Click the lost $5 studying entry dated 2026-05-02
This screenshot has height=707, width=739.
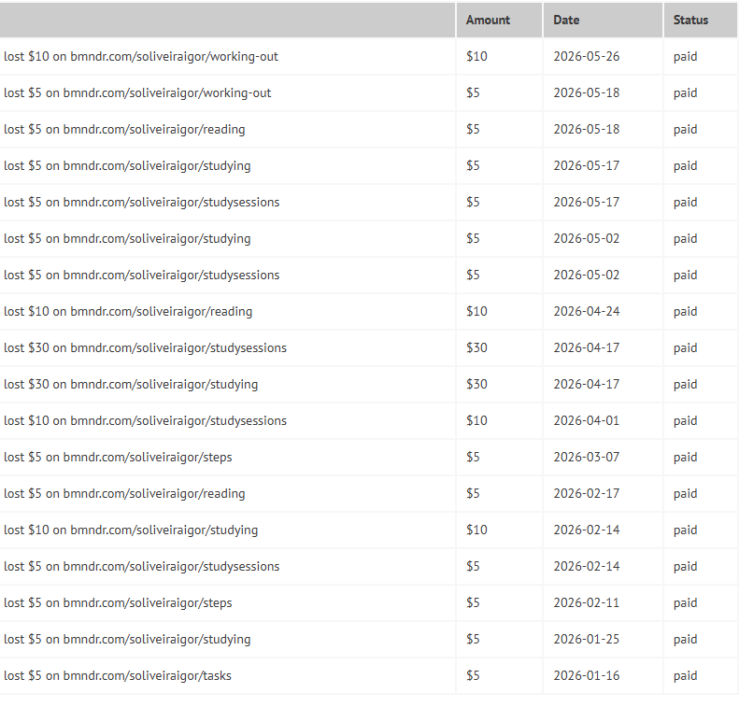click(127, 239)
